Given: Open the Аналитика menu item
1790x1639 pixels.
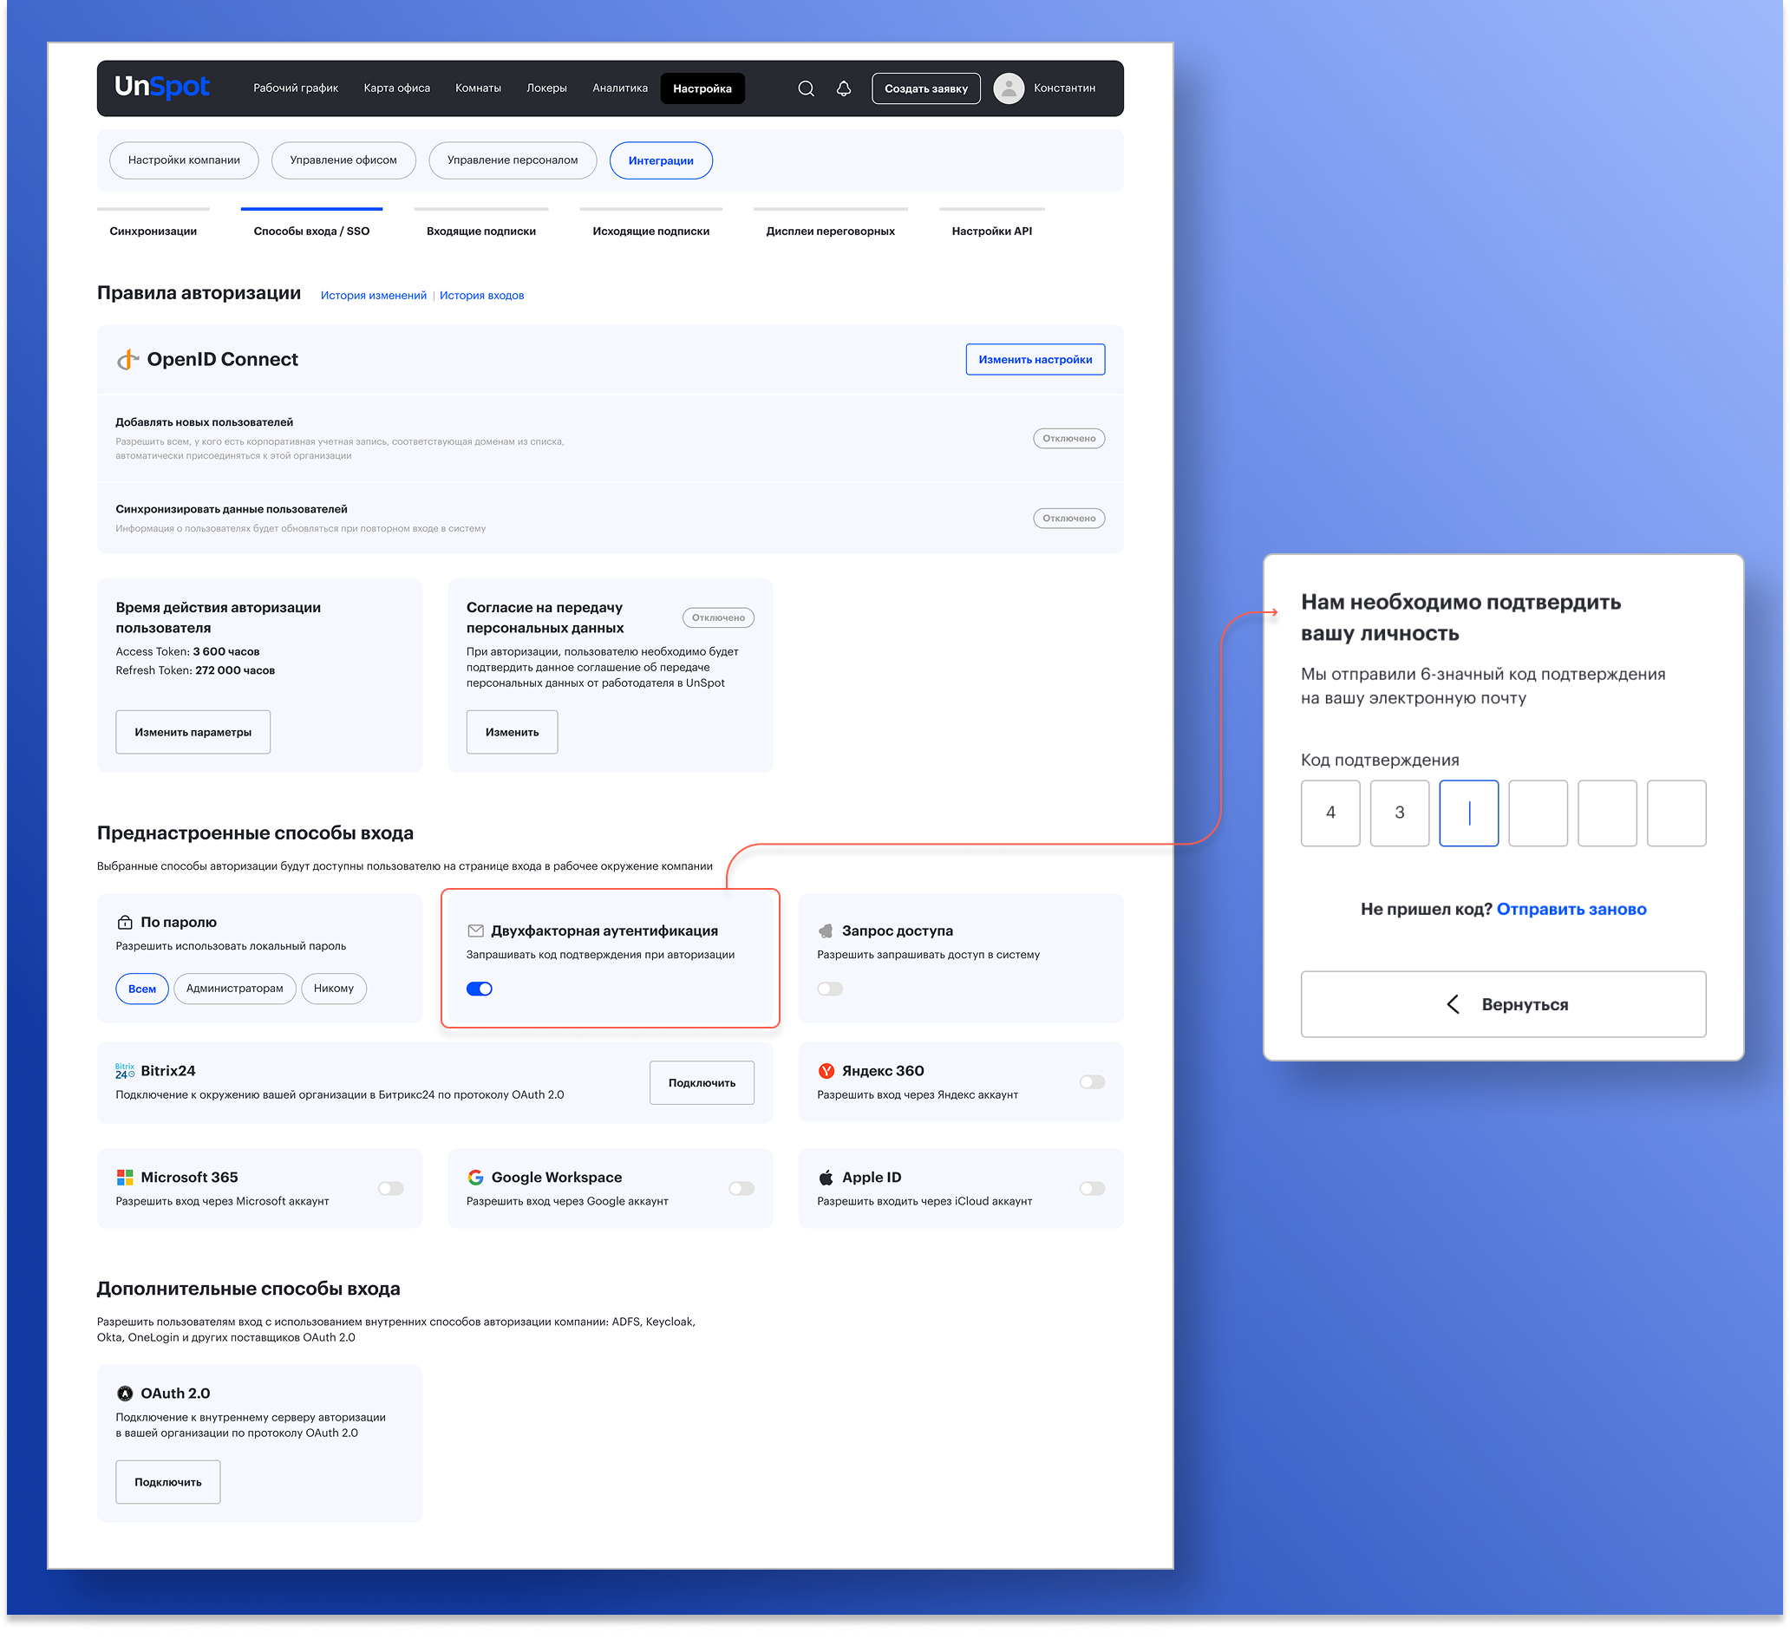Looking at the screenshot, I should point(620,88).
